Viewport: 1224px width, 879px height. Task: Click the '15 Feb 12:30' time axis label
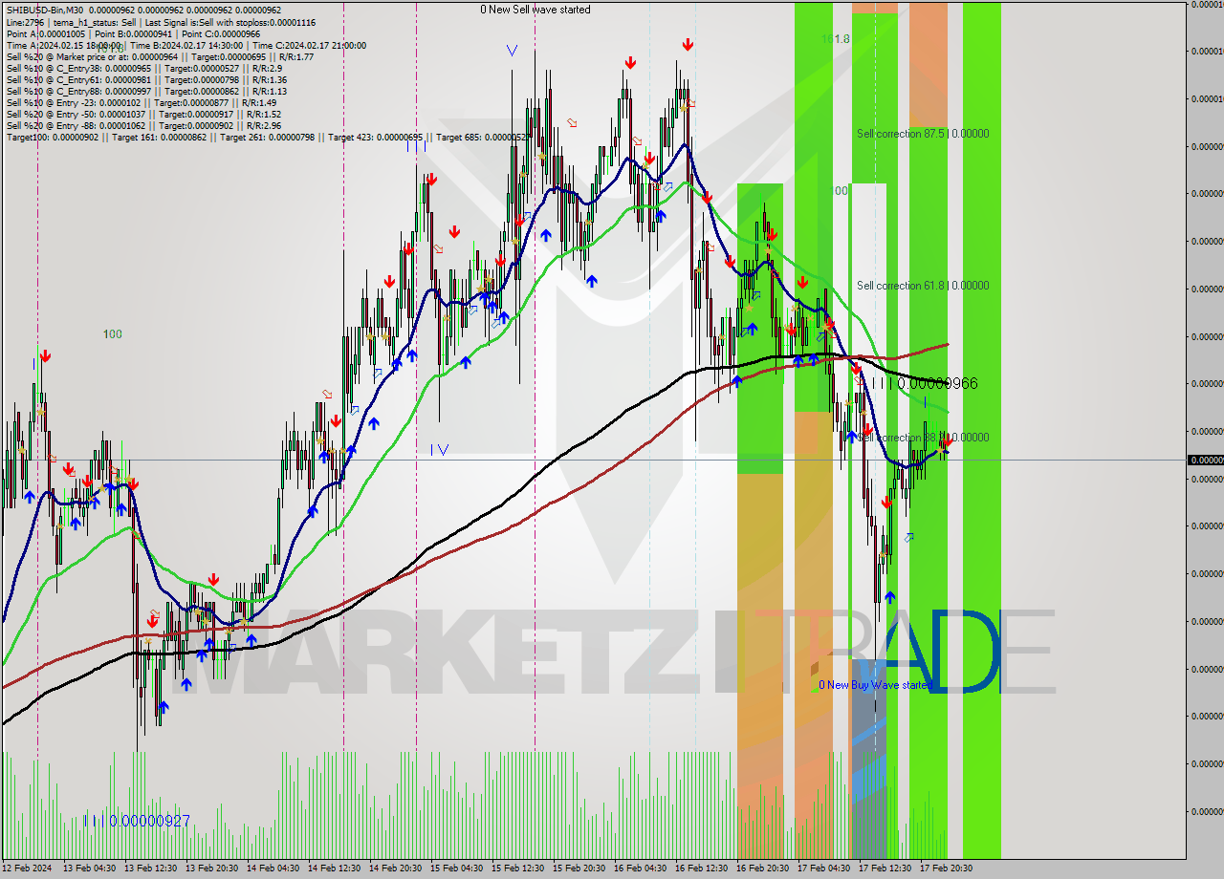(518, 868)
